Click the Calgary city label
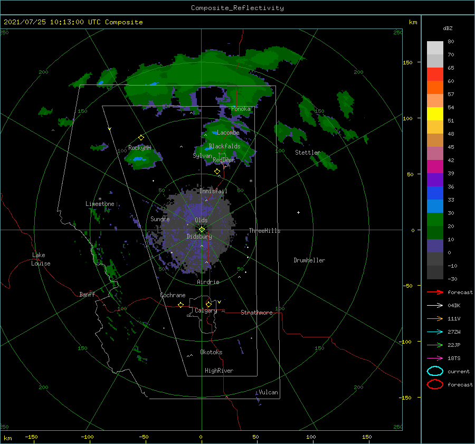 coord(206,310)
